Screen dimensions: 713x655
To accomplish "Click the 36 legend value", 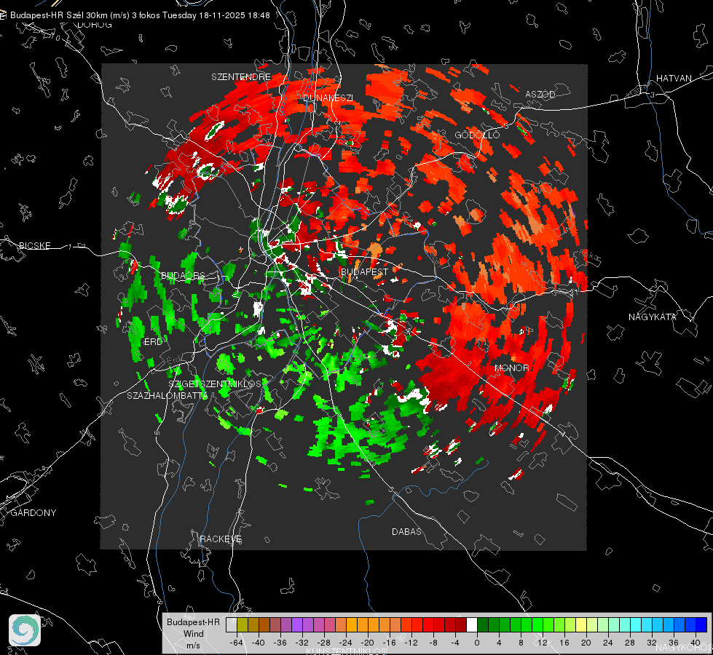I will pyautogui.click(x=674, y=643).
